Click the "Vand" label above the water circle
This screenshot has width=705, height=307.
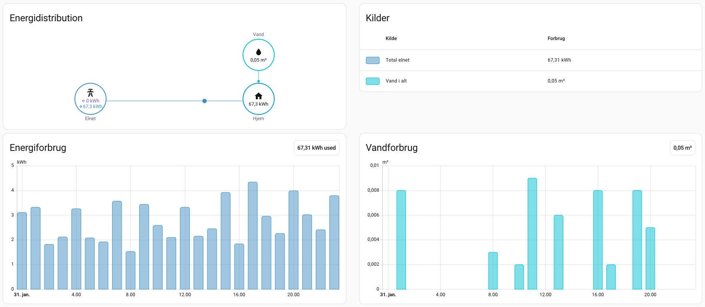(259, 34)
